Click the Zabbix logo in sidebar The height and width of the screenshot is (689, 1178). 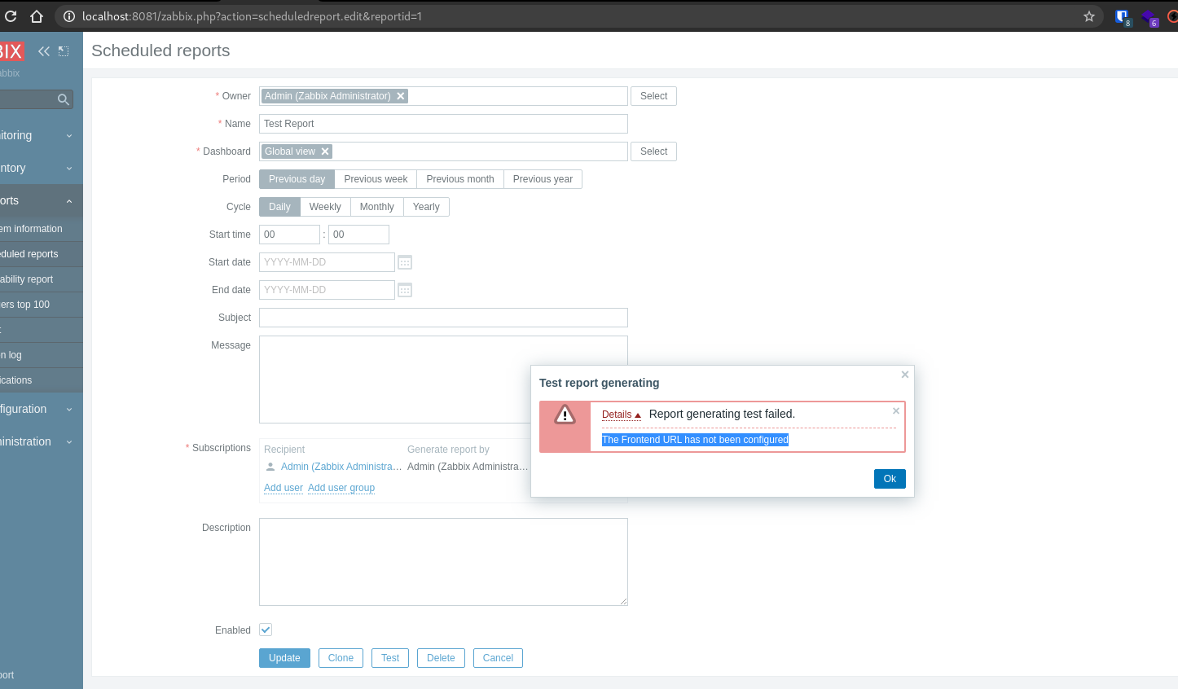pos(11,51)
